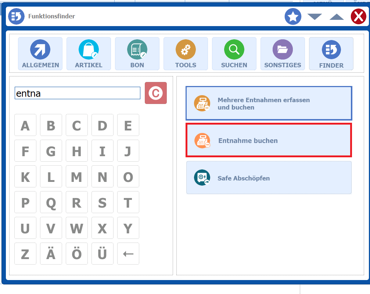
Task: Select the SUCHEN magnifier category
Action: point(234,54)
